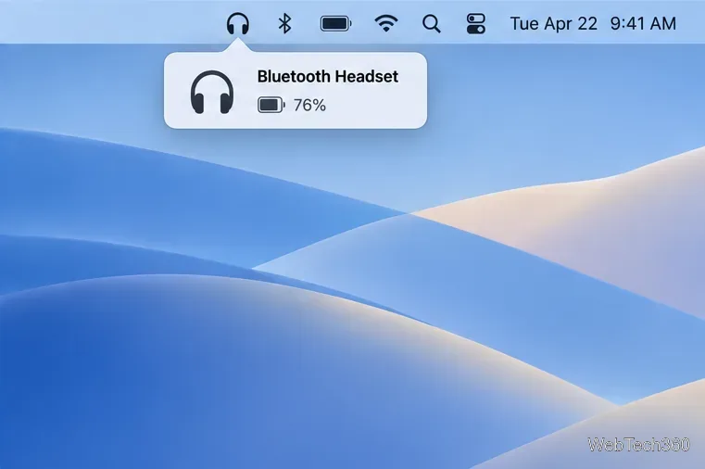Open the headphones menu bar icon
705x469 pixels.
[x=238, y=23]
